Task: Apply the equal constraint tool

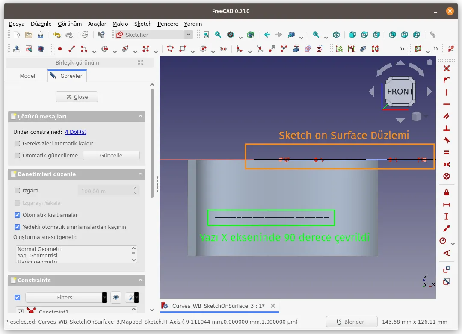Action: [x=447, y=152]
